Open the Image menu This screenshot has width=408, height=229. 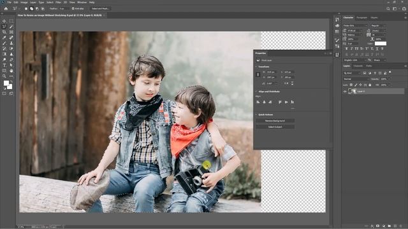pyautogui.click(x=24, y=3)
